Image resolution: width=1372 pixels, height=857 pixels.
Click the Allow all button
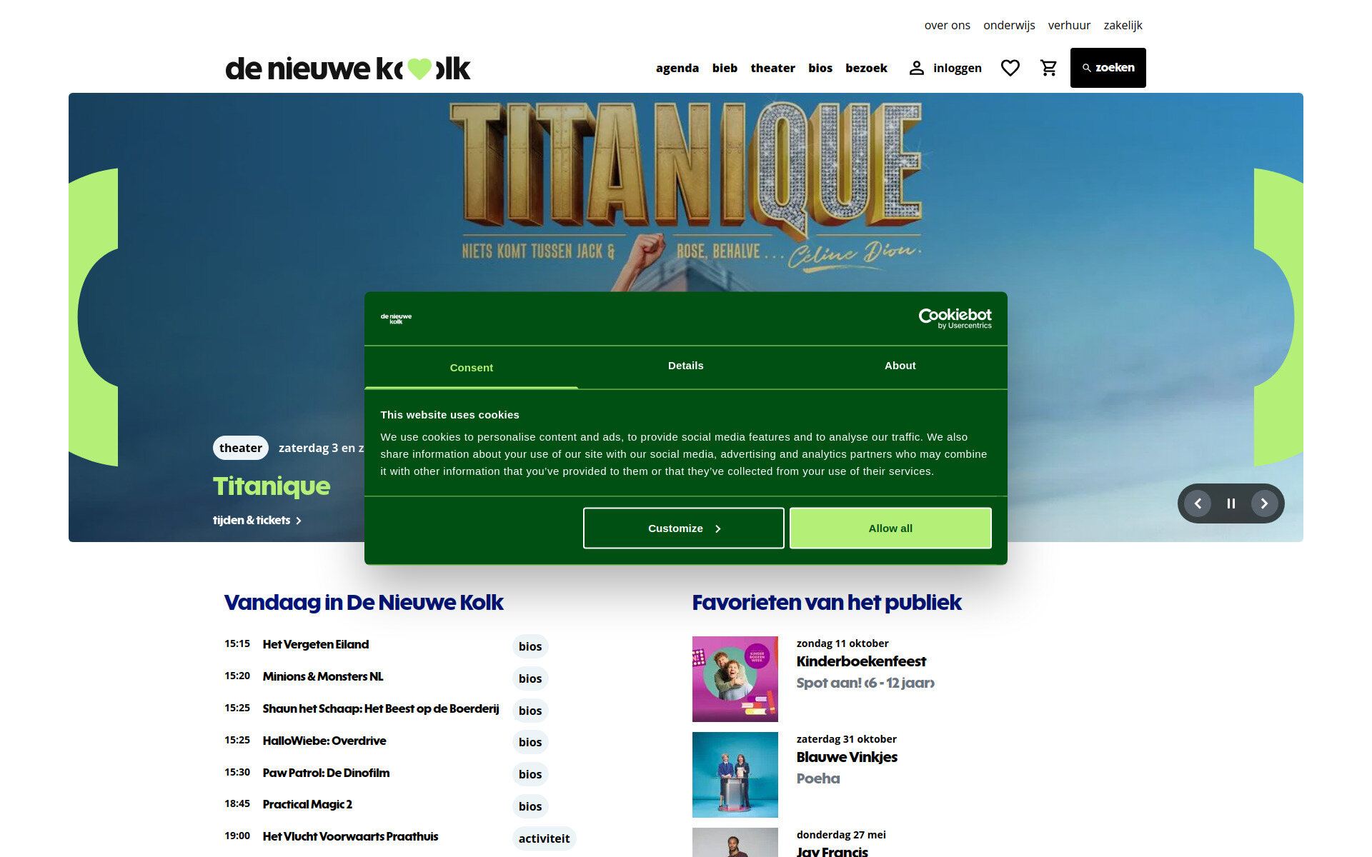point(890,528)
